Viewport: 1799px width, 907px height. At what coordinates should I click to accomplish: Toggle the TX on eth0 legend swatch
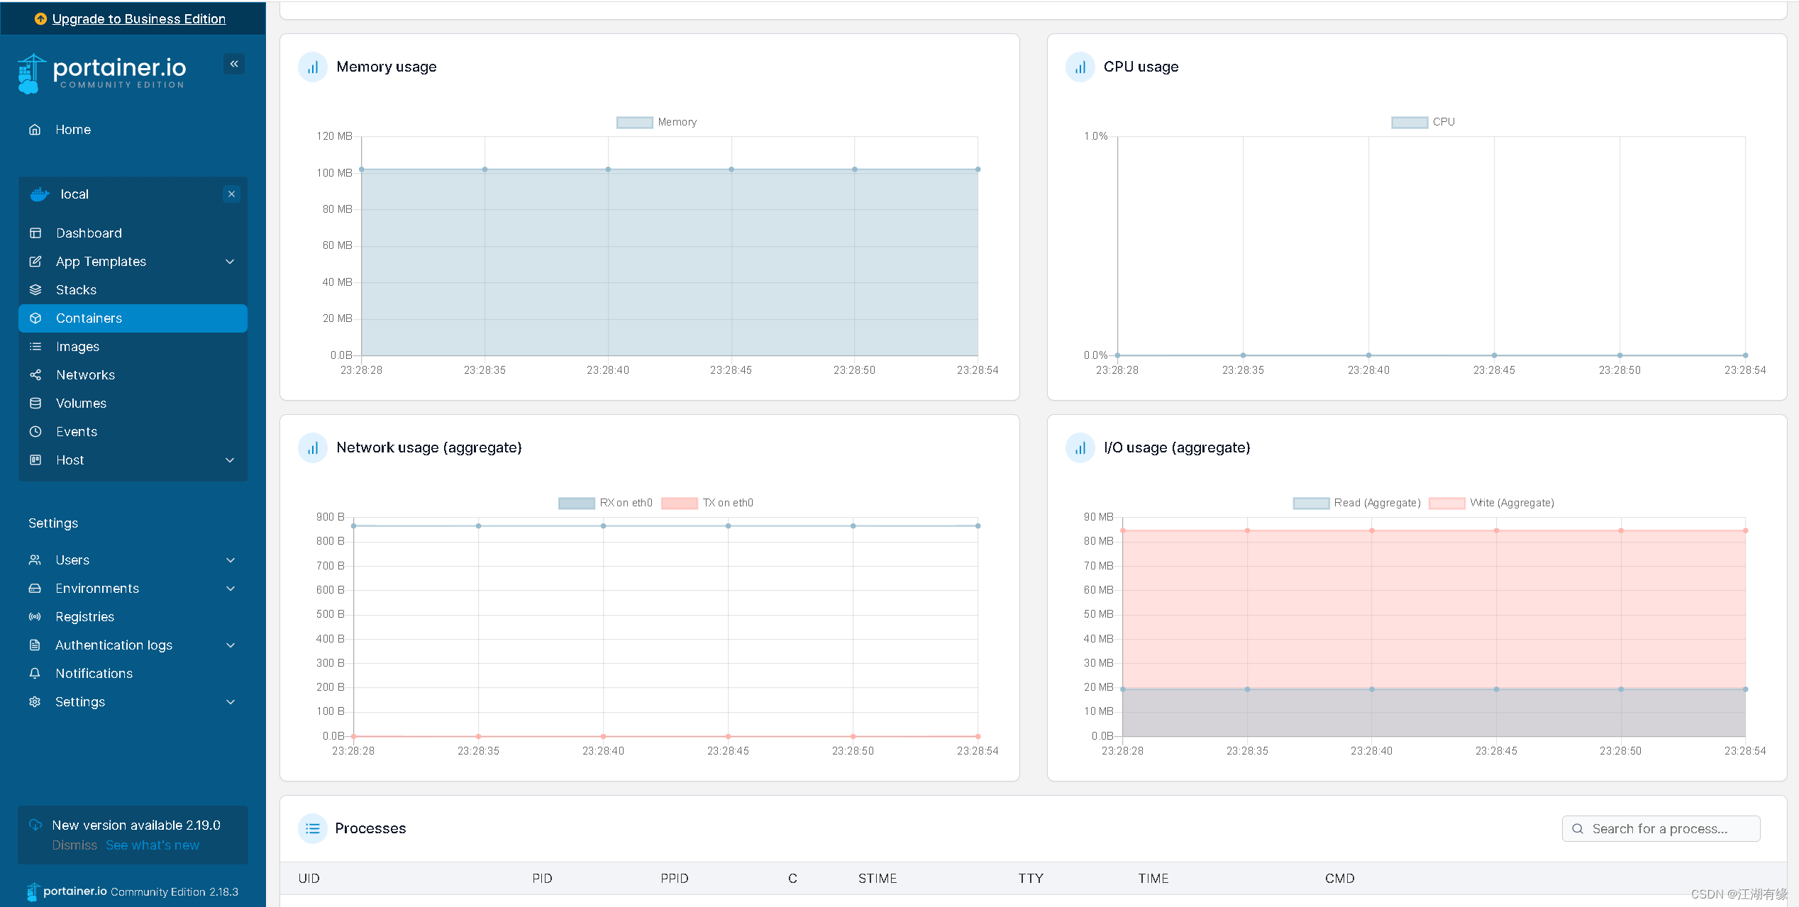pos(680,503)
